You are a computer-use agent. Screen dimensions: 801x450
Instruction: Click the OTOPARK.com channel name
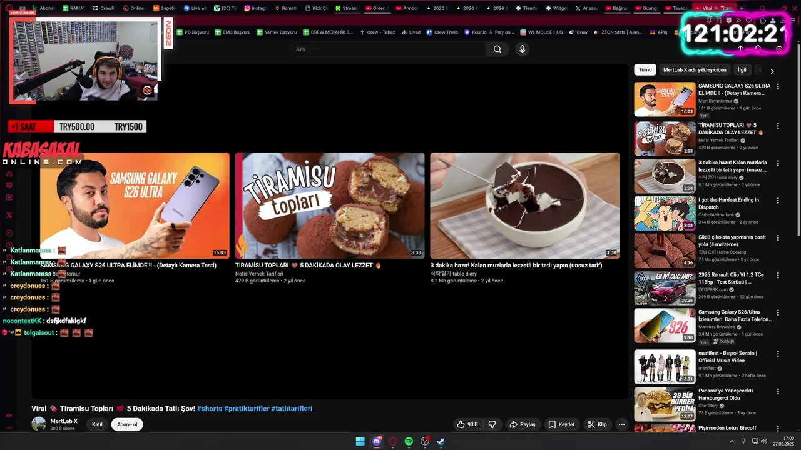pos(713,289)
